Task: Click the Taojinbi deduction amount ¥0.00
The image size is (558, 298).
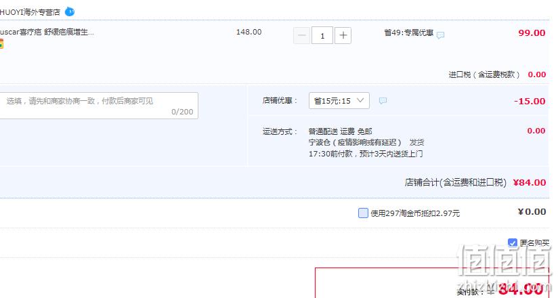Action: 532,212
